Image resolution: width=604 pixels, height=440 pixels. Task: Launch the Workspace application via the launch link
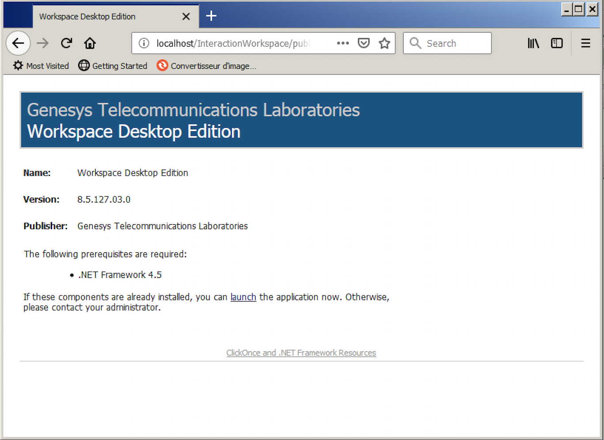(243, 297)
